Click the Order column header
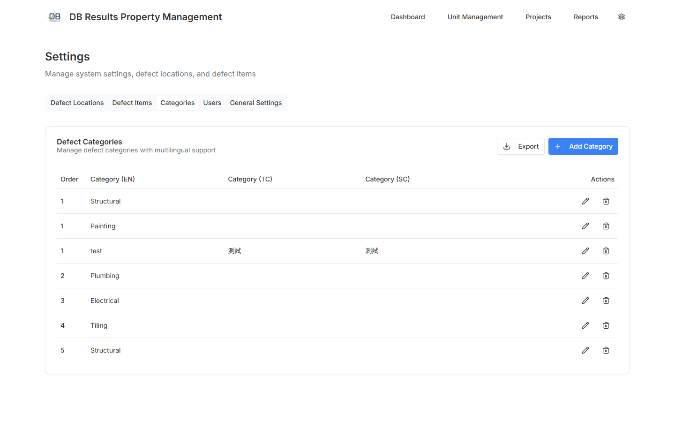 click(69, 179)
